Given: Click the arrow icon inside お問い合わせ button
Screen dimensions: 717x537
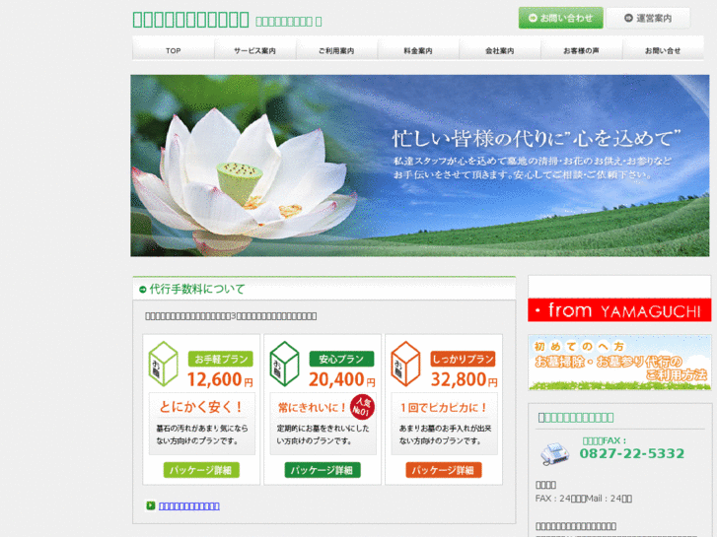Looking at the screenshot, I should [x=533, y=18].
